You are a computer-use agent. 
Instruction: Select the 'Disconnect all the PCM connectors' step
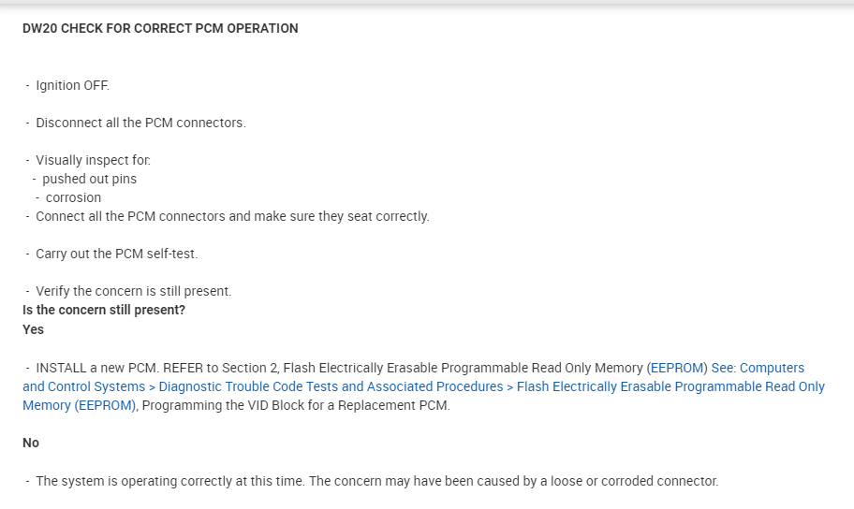pos(140,123)
